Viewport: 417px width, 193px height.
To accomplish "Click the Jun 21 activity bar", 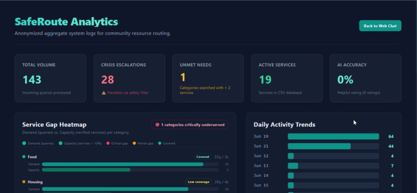I will (x=333, y=146).
